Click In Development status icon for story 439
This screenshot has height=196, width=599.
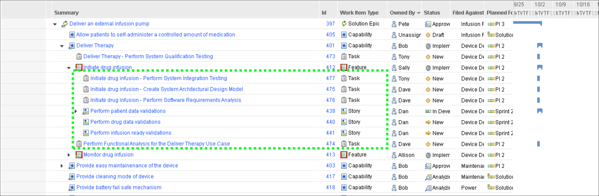(428, 111)
